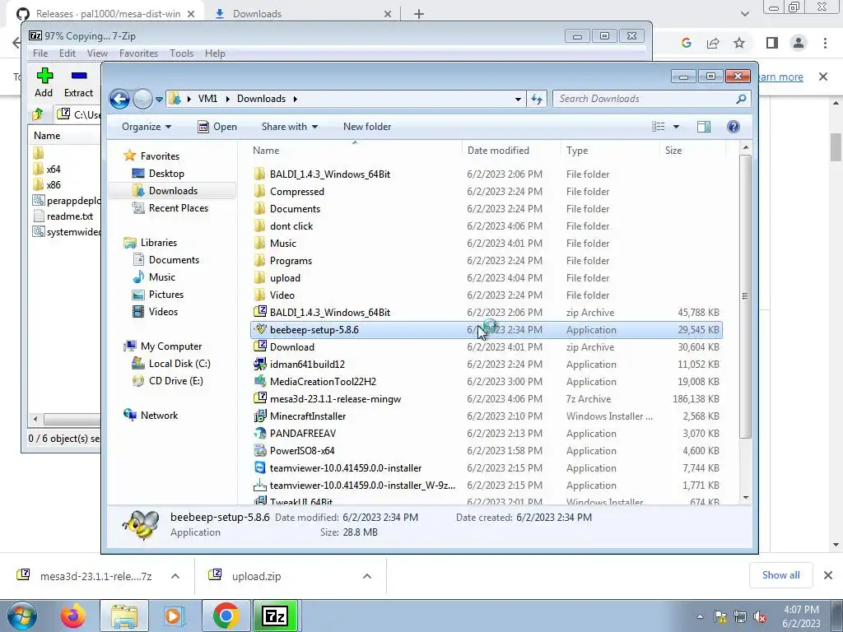Screen dimensions: 843x632
Task: Open the 7-Zip Edit menu
Action: click(x=68, y=53)
